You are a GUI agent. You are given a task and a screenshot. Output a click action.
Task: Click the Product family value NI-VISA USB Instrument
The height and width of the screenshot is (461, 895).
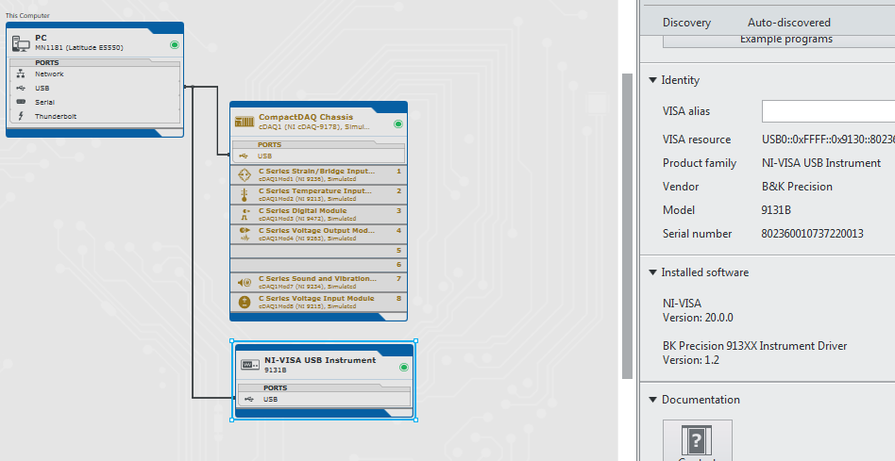tap(821, 163)
